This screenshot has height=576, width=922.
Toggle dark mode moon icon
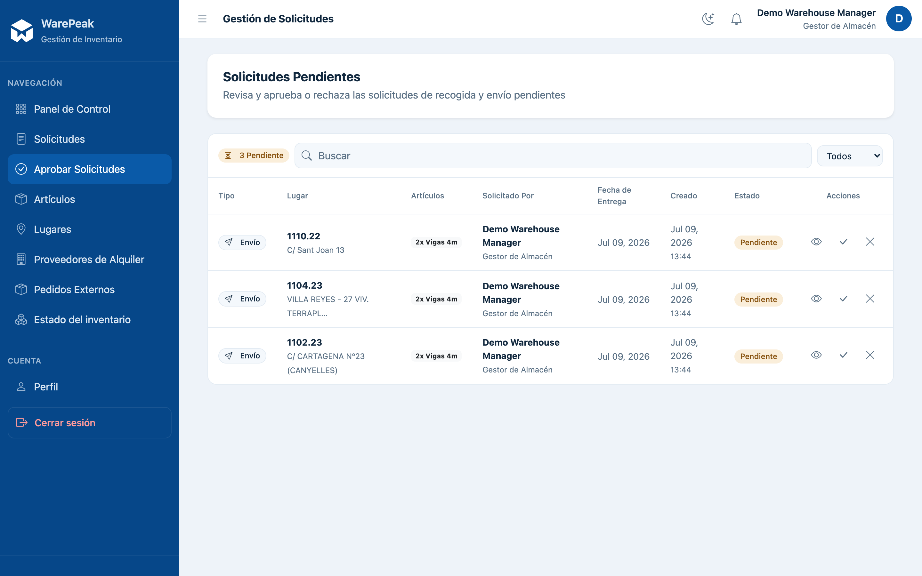pos(708,19)
